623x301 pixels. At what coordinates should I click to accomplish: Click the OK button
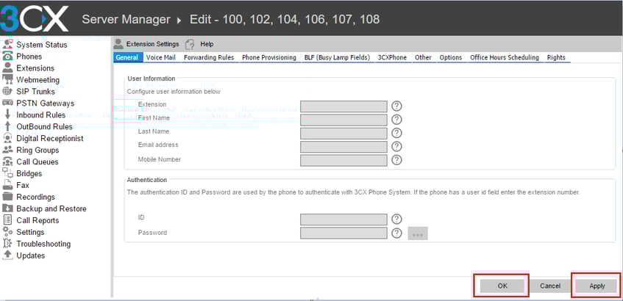502,286
